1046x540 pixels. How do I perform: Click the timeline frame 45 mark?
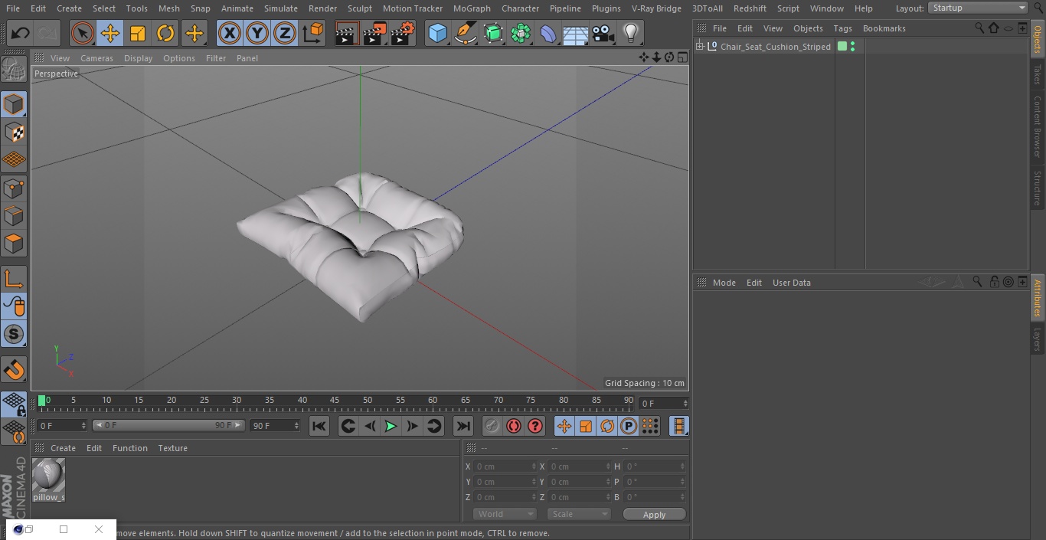[x=335, y=400]
